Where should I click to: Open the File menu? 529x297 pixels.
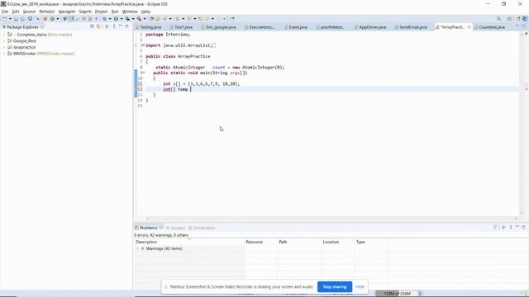coord(5,12)
